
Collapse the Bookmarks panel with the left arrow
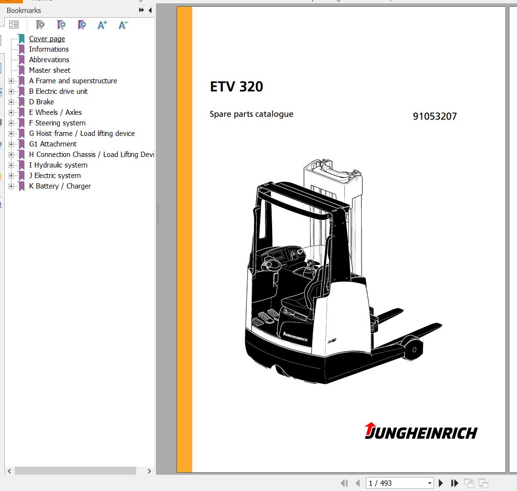[x=150, y=10]
